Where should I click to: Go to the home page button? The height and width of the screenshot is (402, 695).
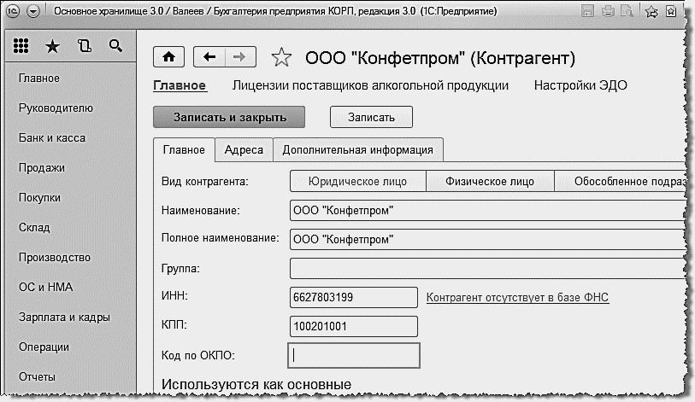tap(169, 56)
